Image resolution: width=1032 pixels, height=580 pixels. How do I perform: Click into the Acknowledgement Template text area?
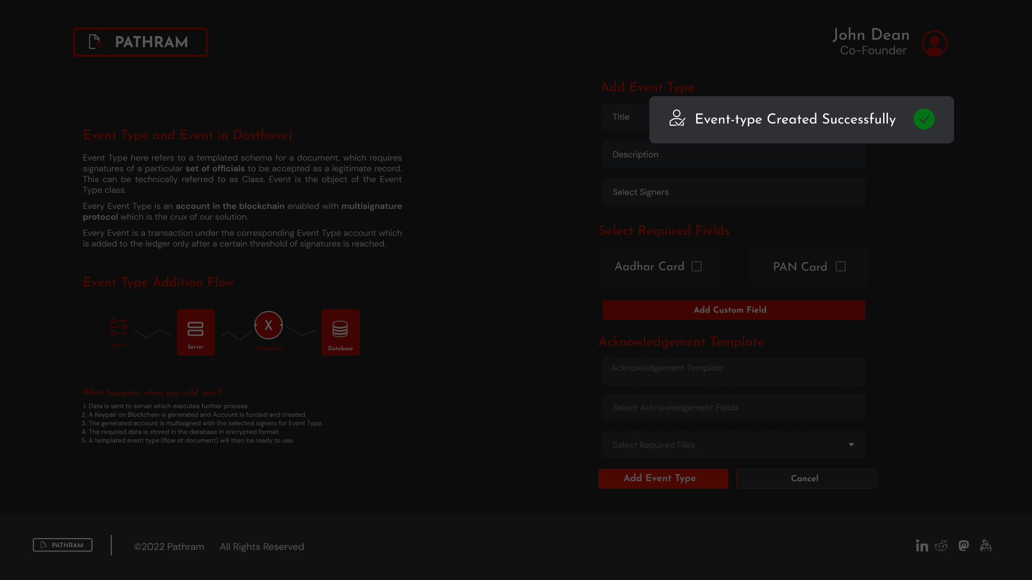pos(734,372)
